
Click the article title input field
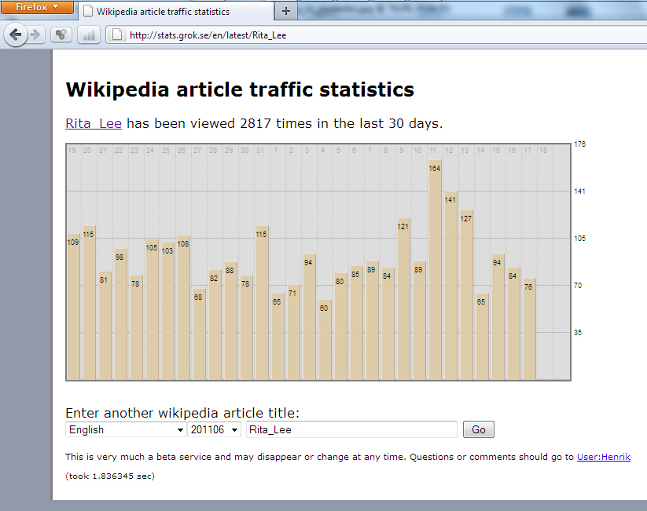[x=351, y=429]
